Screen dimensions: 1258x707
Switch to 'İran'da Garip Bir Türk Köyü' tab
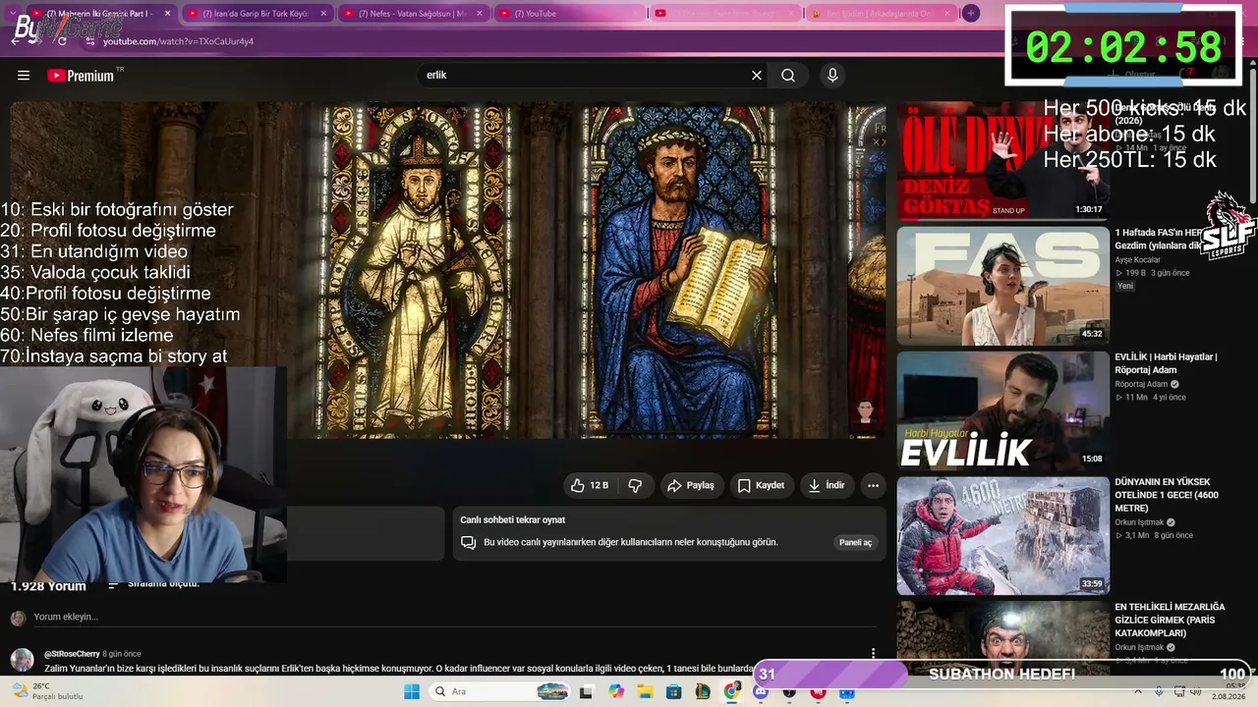(x=256, y=14)
